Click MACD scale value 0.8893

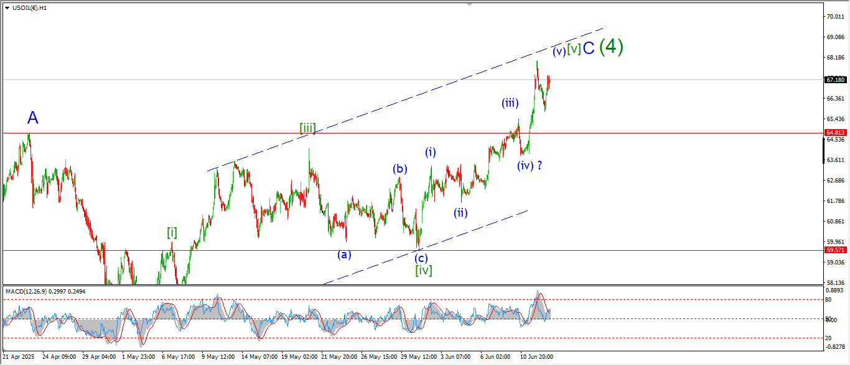coord(835,290)
